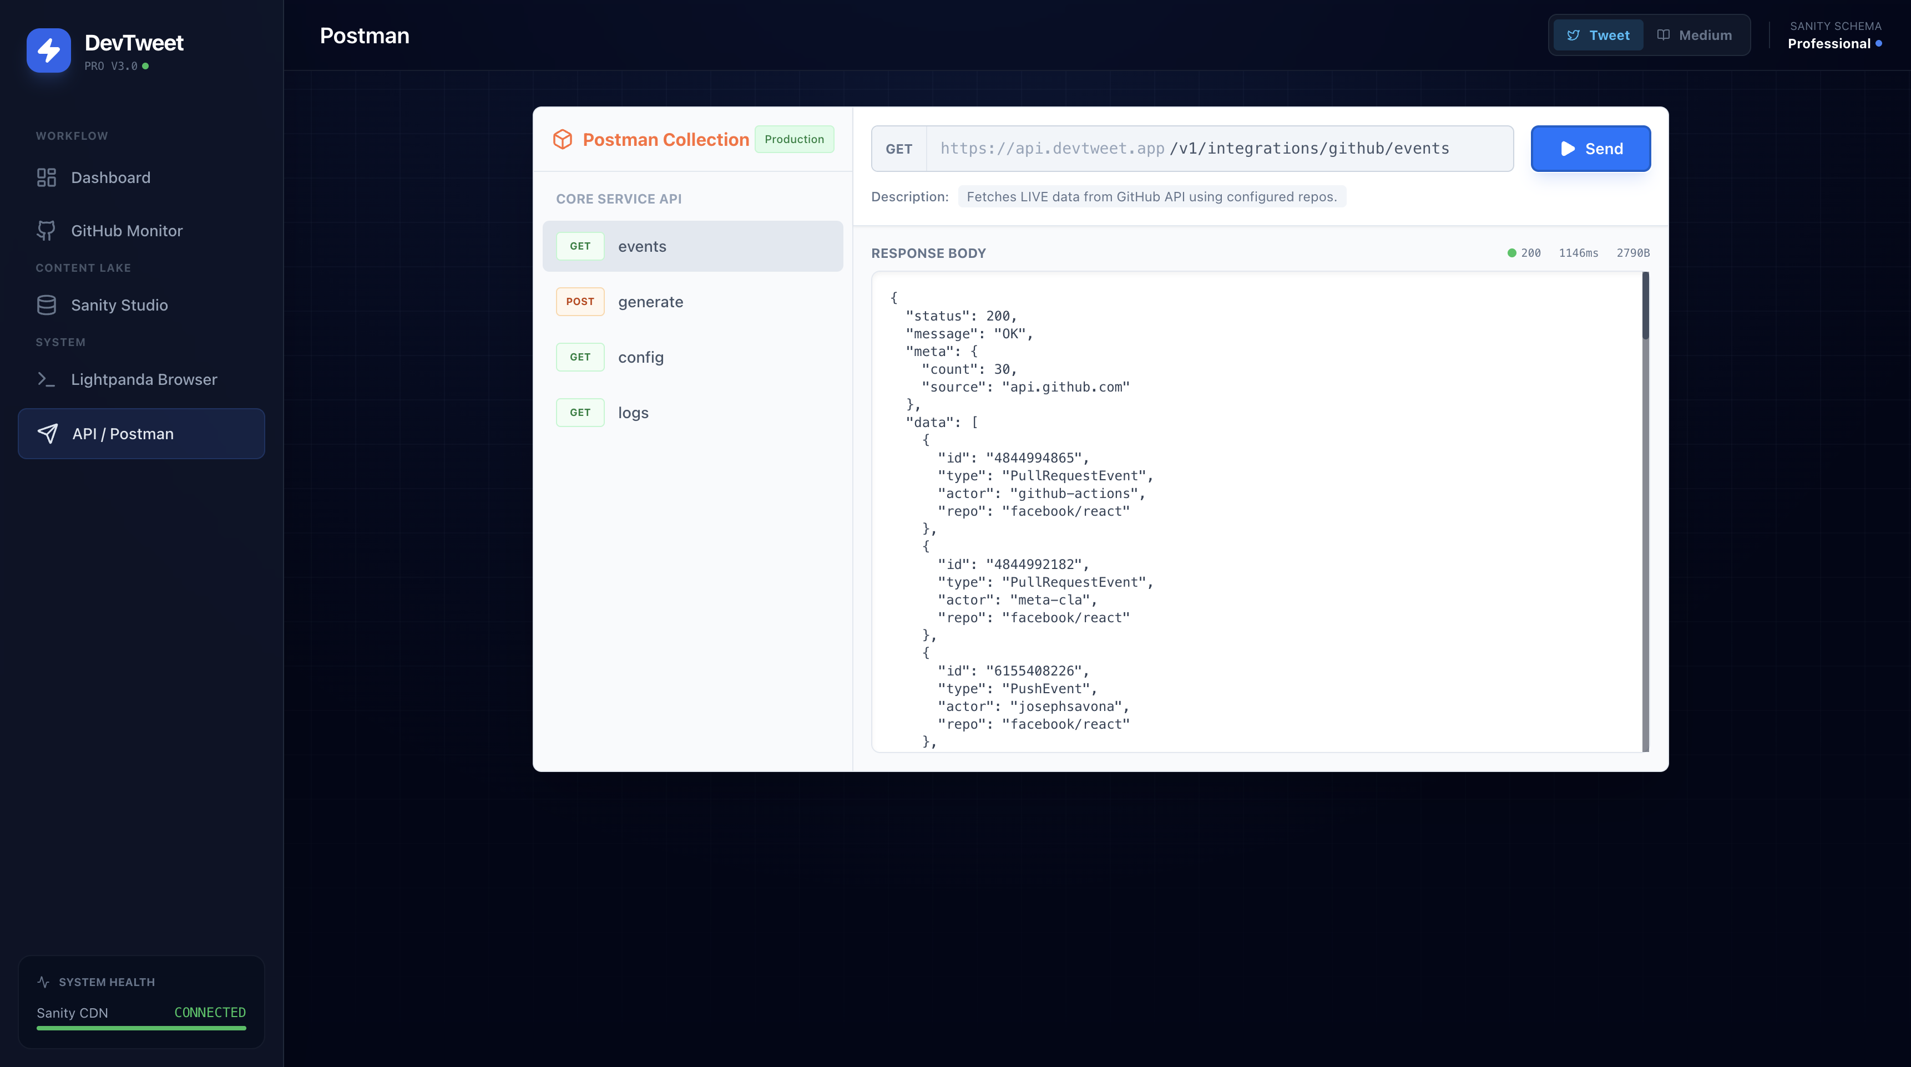The width and height of the screenshot is (1911, 1067).
Task: Switch output mode to Tweet
Action: pyautogui.click(x=1598, y=35)
